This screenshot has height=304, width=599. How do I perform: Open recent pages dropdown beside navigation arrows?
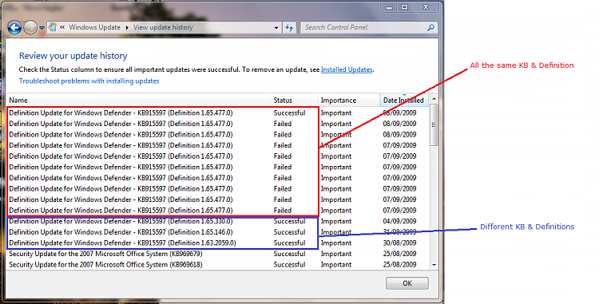(x=42, y=28)
